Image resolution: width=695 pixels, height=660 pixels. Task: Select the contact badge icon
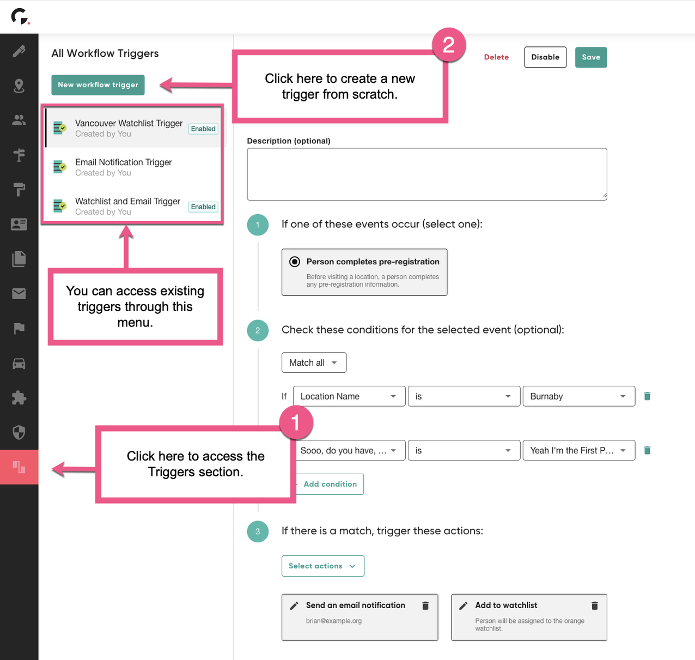[19, 224]
